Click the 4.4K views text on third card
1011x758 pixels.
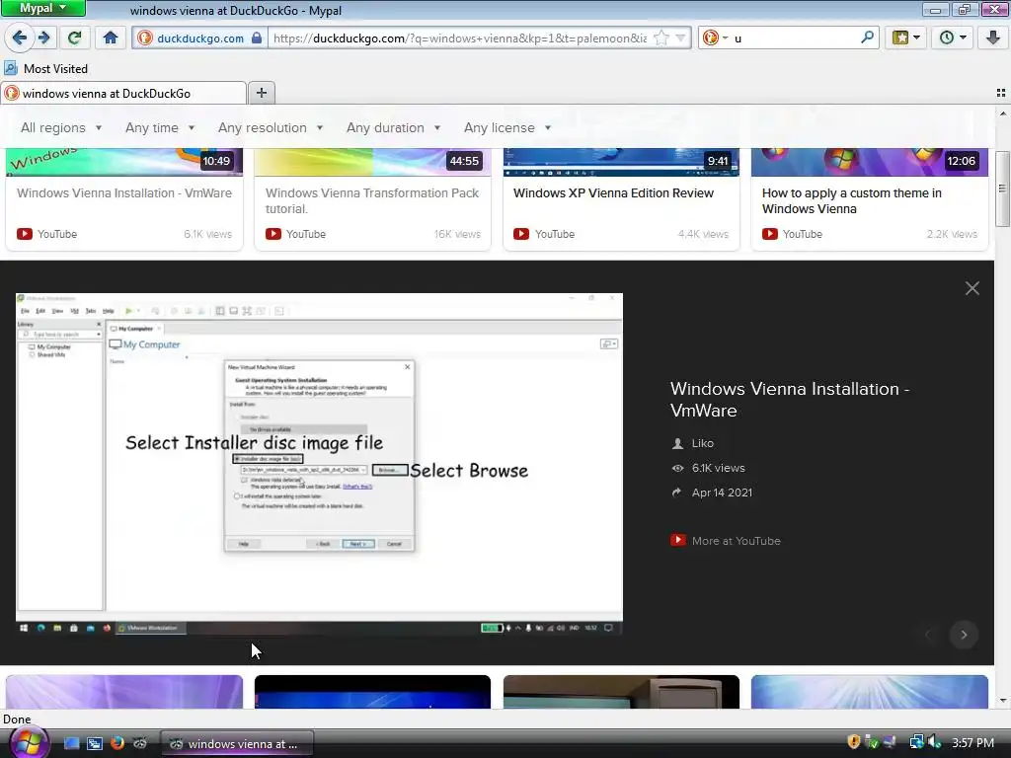703,234
